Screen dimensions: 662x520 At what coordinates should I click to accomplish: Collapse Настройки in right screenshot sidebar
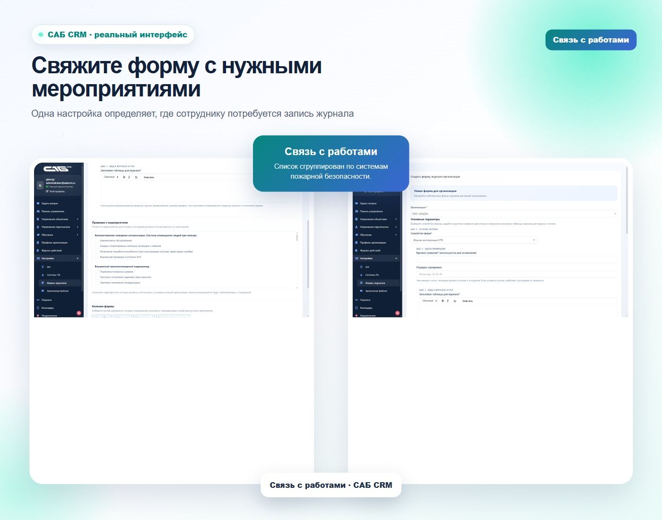[377, 259]
